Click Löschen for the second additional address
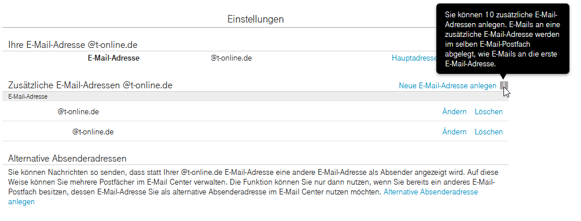Screen dimensions: 581x221 click(x=489, y=132)
